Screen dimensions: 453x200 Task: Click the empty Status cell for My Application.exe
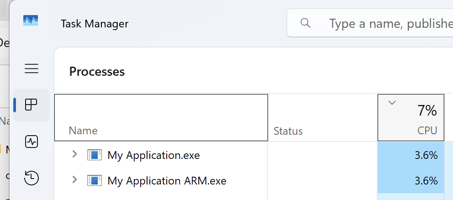point(322,155)
